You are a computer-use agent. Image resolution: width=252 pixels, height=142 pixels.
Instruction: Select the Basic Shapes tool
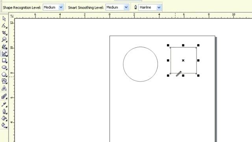(x=4, y=81)
